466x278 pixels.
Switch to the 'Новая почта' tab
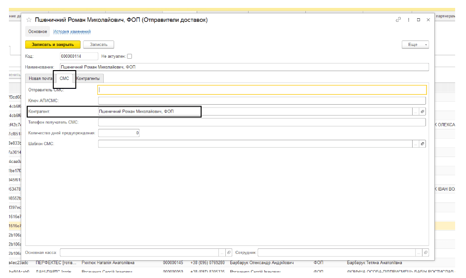pyautogui.click(x=41, y=79)
